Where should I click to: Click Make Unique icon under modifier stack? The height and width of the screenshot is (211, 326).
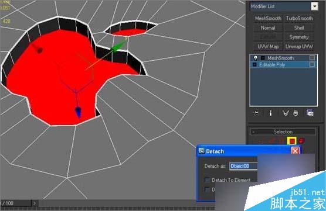[x=286, y=113]
